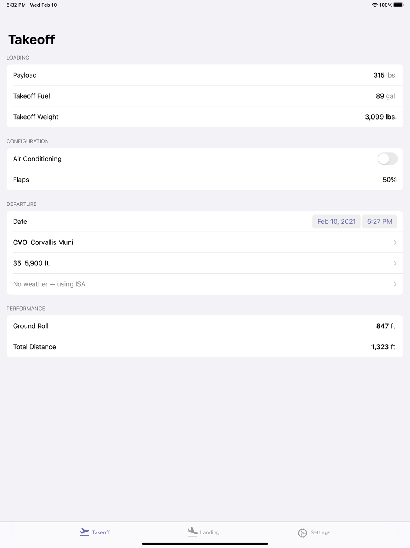Screen dimensions: 410x548
Task: Tap the Wi-Fi status icon
Action: 375,5
